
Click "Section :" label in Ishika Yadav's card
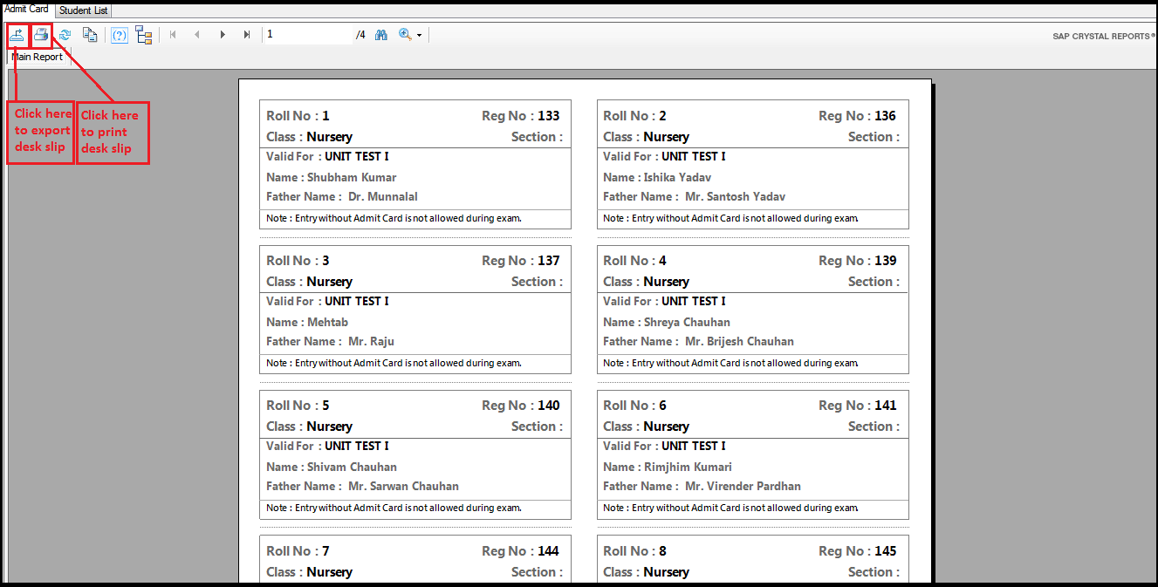(x=874, y=137)
